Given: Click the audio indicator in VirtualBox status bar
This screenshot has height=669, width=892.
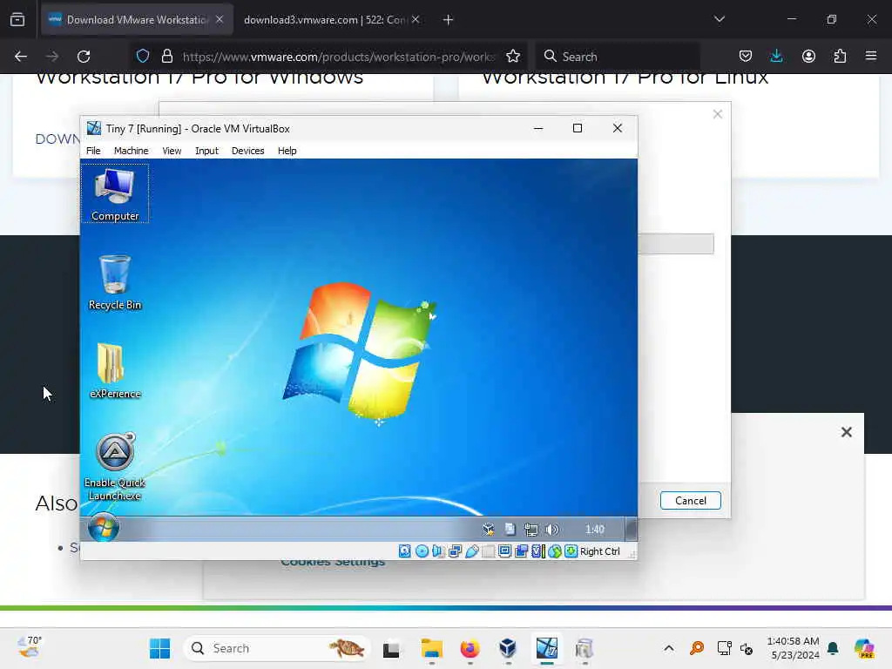Looking at the screenshot, I should coord(438,551).
